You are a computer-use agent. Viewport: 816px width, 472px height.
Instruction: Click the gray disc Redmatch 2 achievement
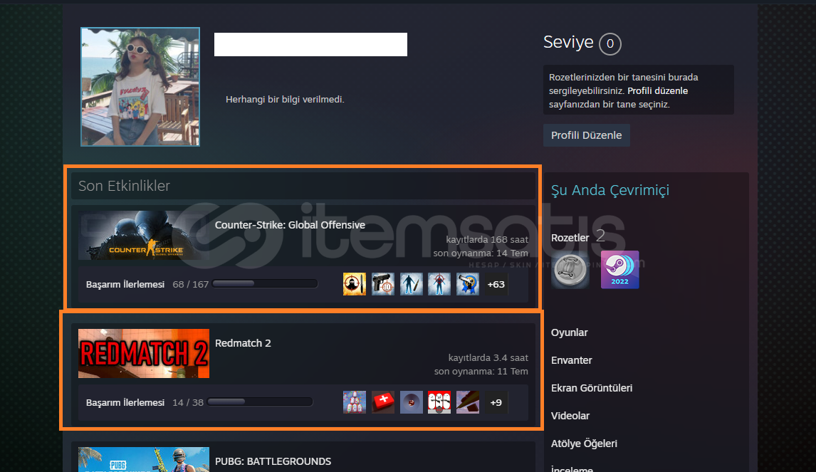(x=411, y=402)
